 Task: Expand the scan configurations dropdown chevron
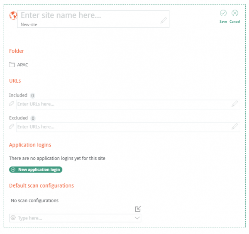pos(137,218)
